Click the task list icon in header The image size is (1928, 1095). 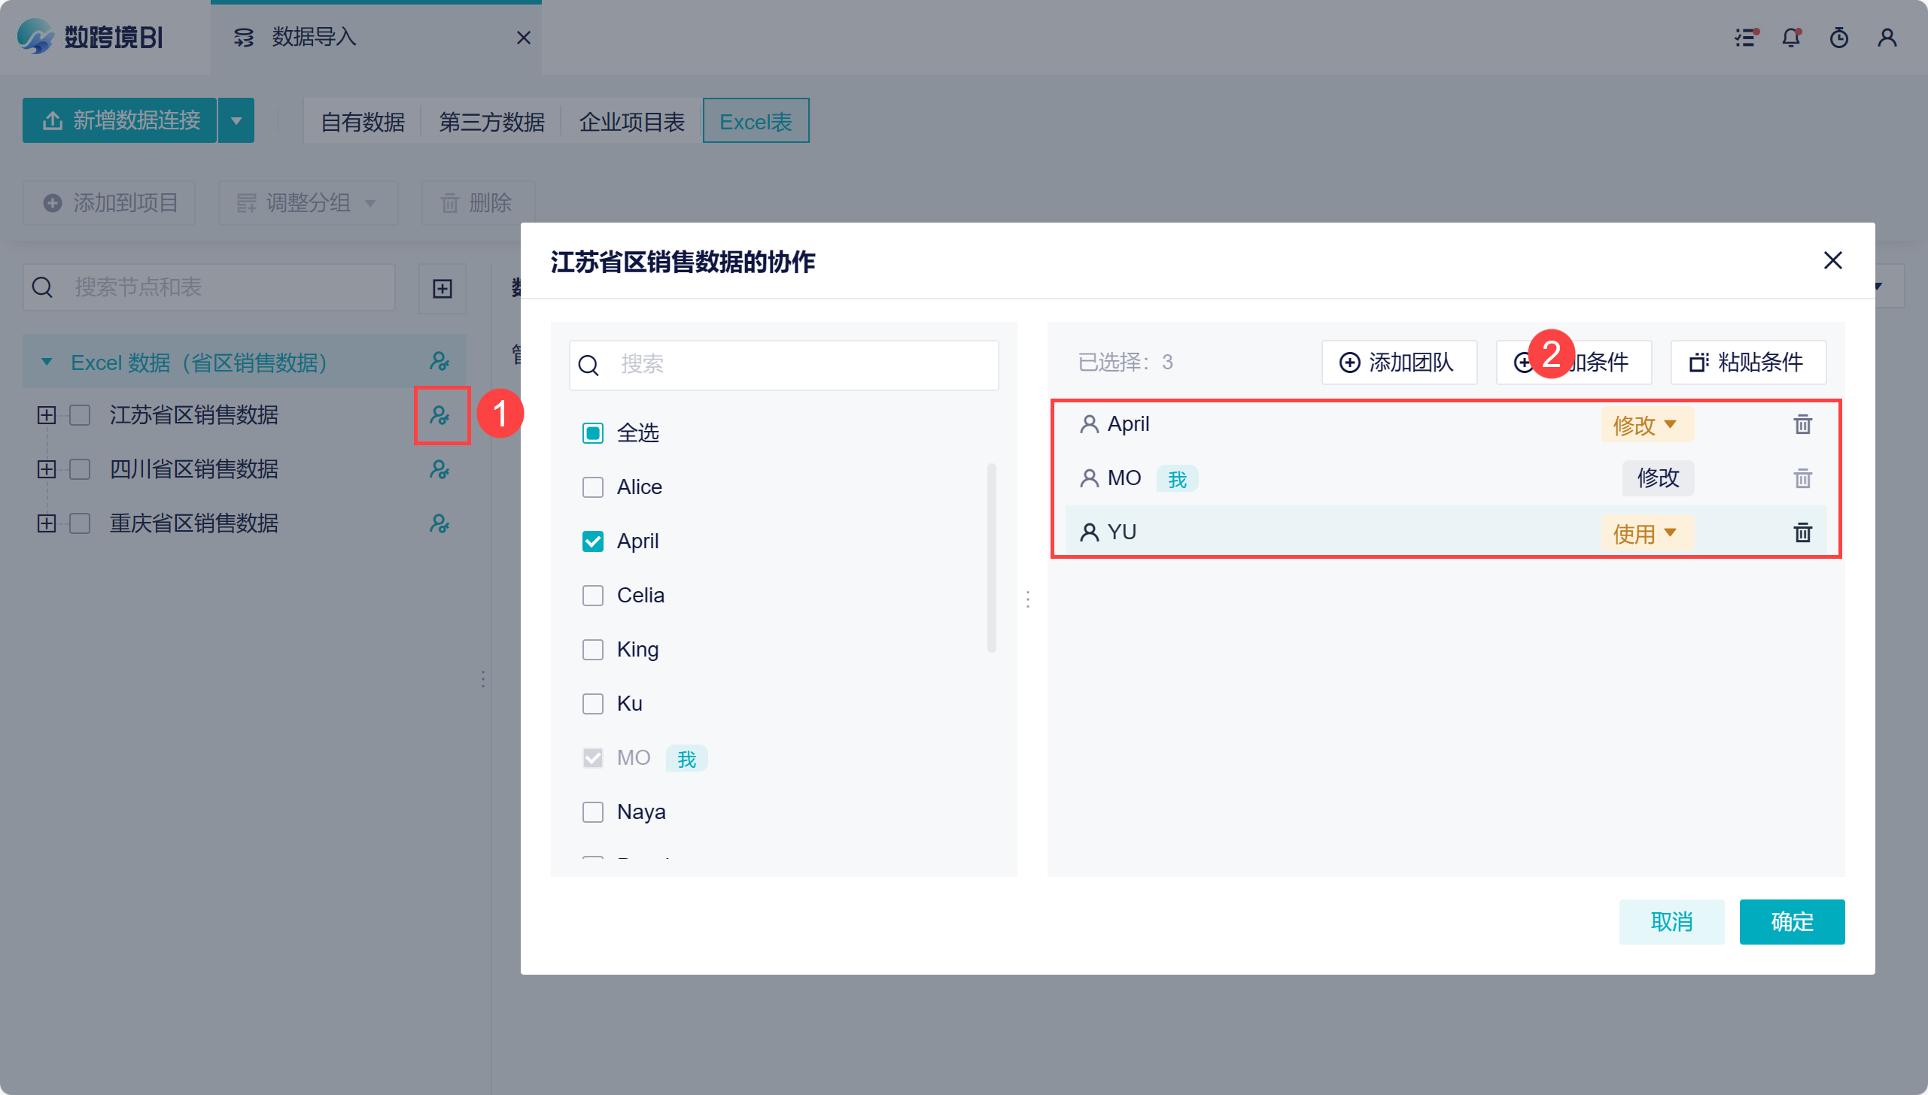(1746, 38)
